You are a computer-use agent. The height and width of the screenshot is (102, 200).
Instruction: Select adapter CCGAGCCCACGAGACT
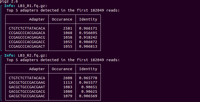pyautogui.click(x=27, y=46)
